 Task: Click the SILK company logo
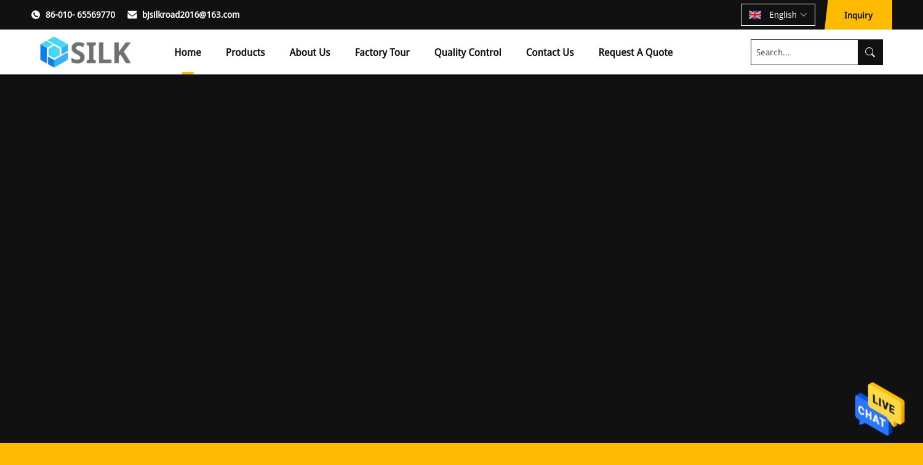click(x=86, y=52)
